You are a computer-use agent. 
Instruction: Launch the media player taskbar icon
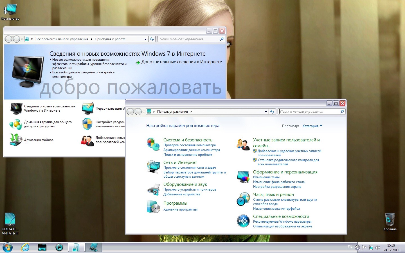(59, 247)
